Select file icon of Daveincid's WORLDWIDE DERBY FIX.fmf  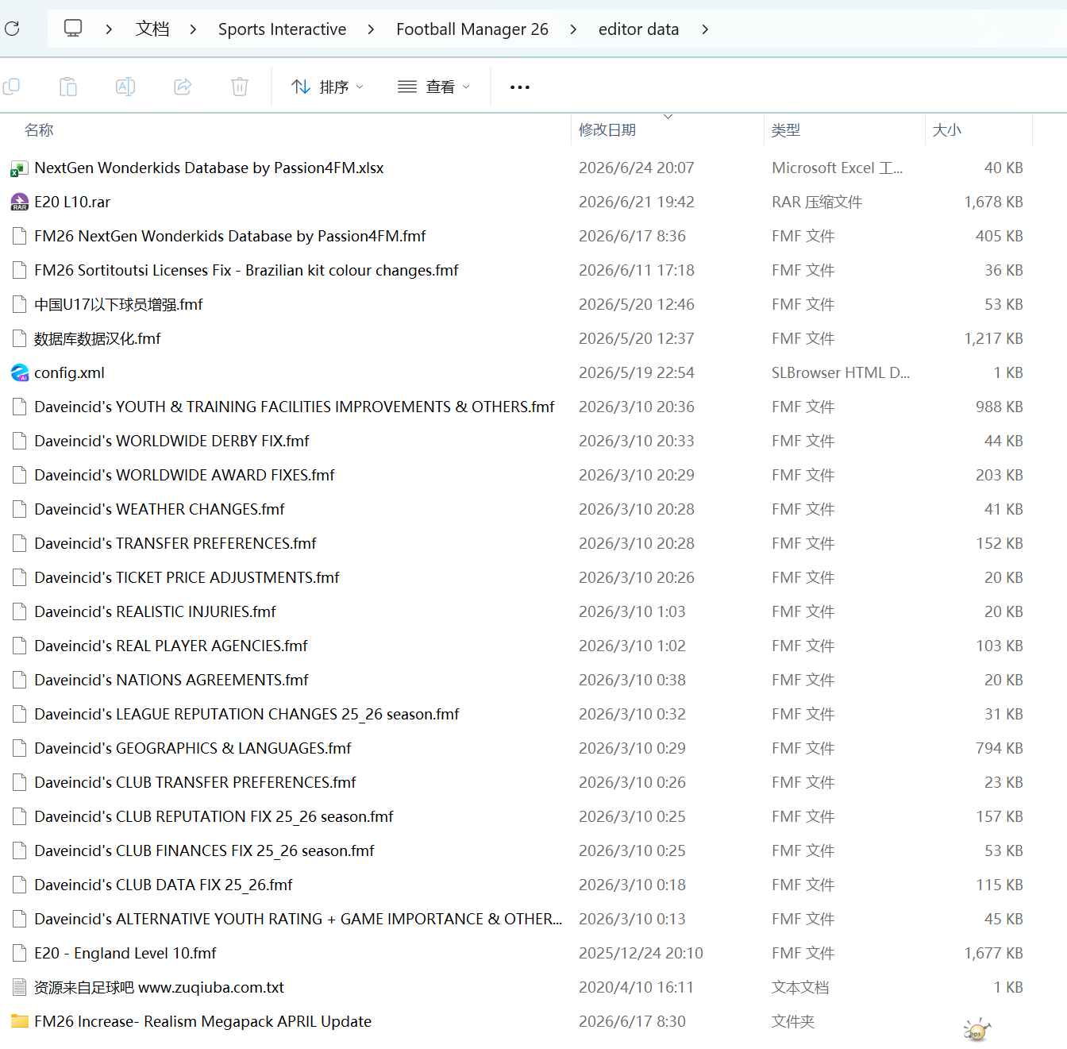coord(19,442)
